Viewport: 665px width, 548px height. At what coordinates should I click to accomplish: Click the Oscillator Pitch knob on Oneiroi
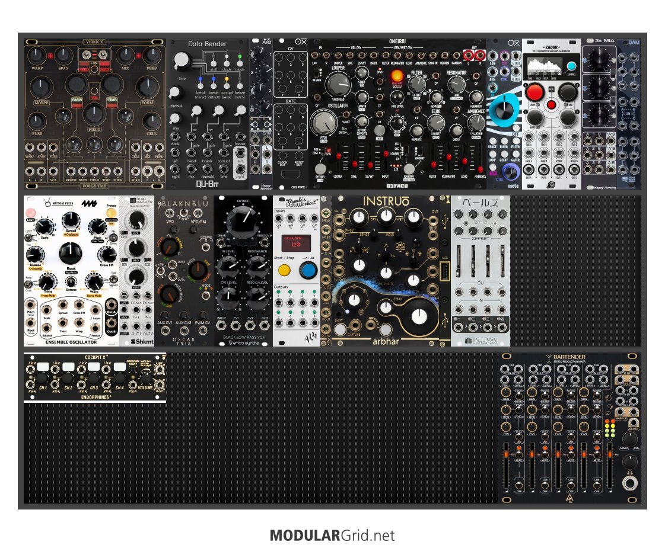coord(323,123)
